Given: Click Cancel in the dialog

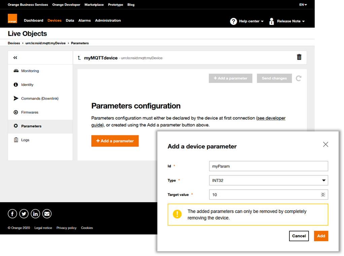Looking at the screenshot, I should tap(299, 236).
